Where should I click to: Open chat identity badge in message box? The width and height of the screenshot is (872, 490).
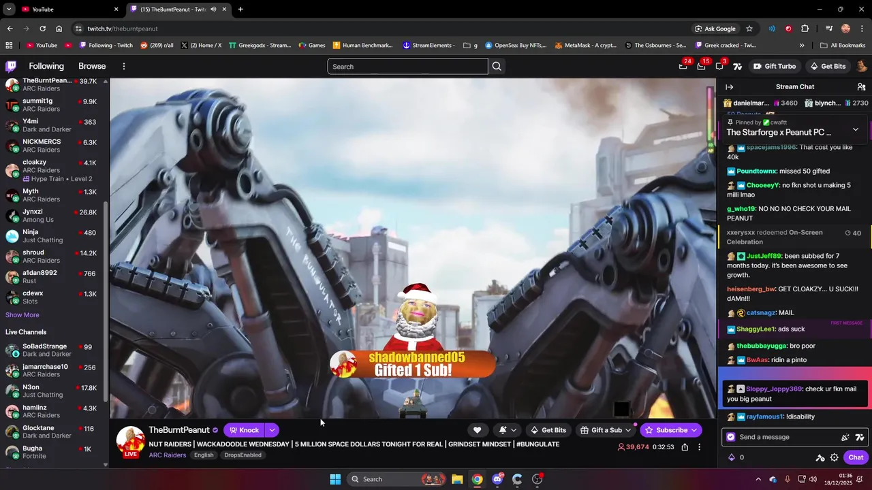731,437
